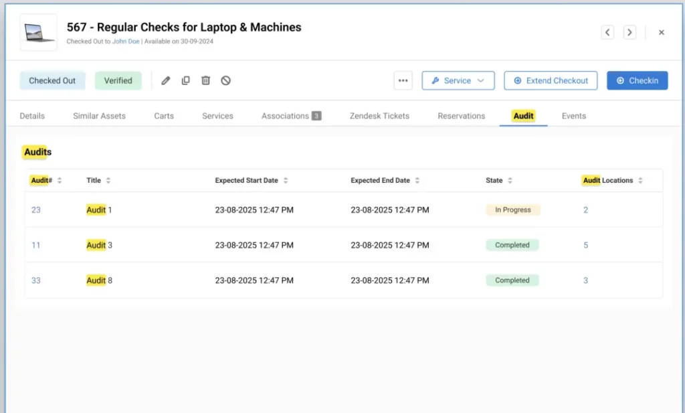The width and height of the screenshot is (685, 413).
Task: Close the asset detail dialog
Action: (x=662, y=32)
